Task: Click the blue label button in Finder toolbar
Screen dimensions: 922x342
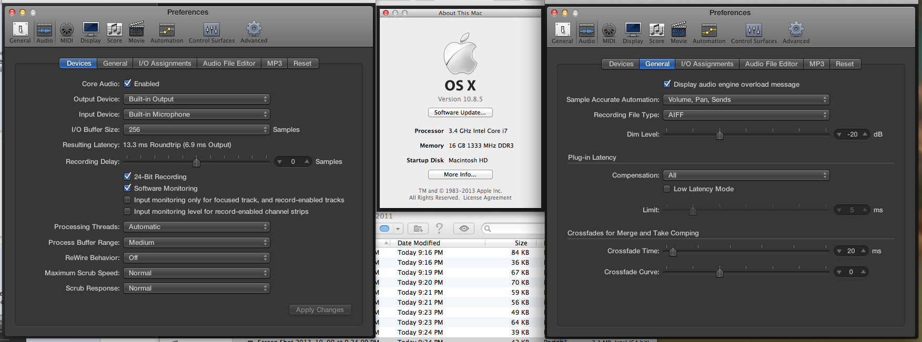Action: [x=390, y=229]
